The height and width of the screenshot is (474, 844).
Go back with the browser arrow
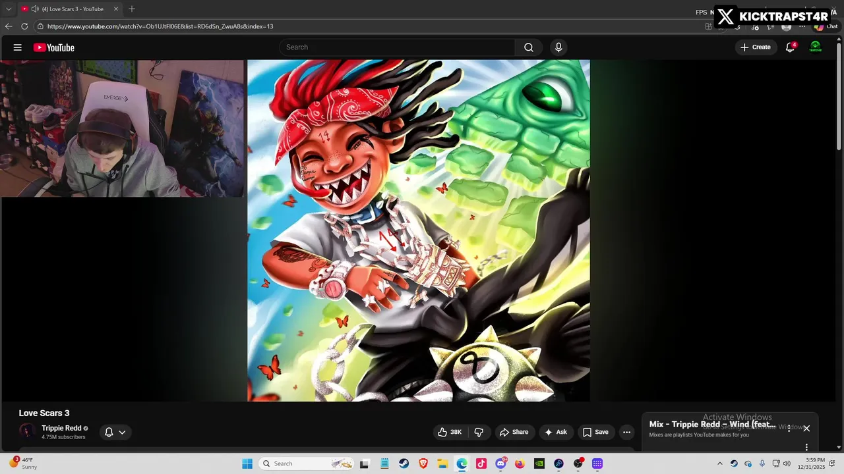coord(9,26)
